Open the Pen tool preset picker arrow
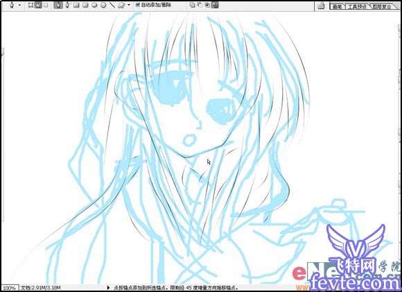The height and width of the screenshot is (292, 402). [19, 5]
